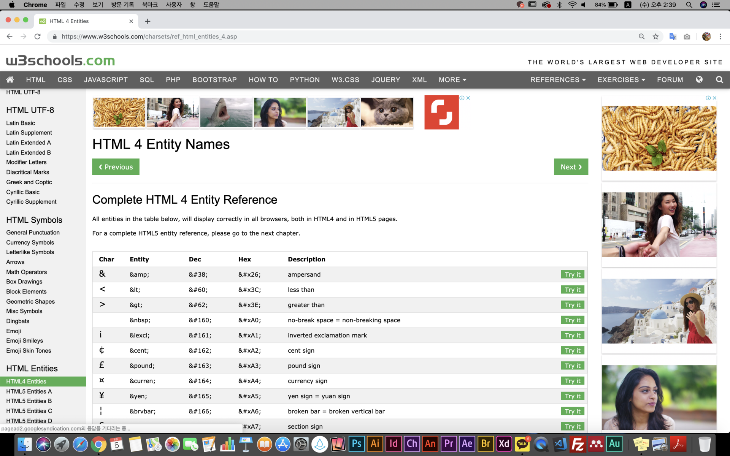Launch Photoshop from the dock
730x456 pixels.
pyautogui.click(x=356, y=443)
